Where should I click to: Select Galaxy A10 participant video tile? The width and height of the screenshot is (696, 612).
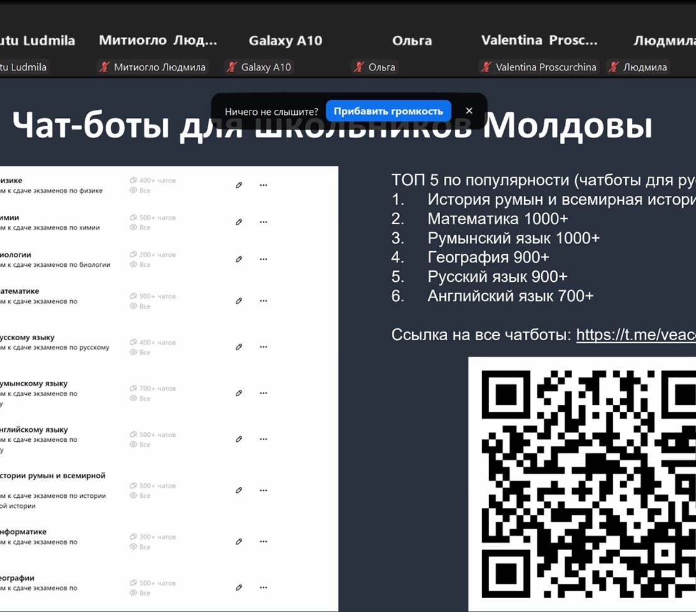285,40
